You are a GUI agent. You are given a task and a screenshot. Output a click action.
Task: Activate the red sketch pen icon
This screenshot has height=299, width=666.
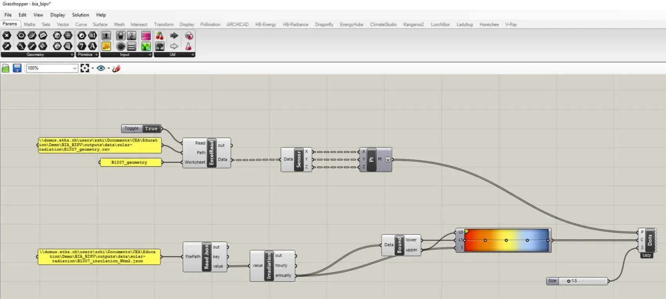click(116, 68)
